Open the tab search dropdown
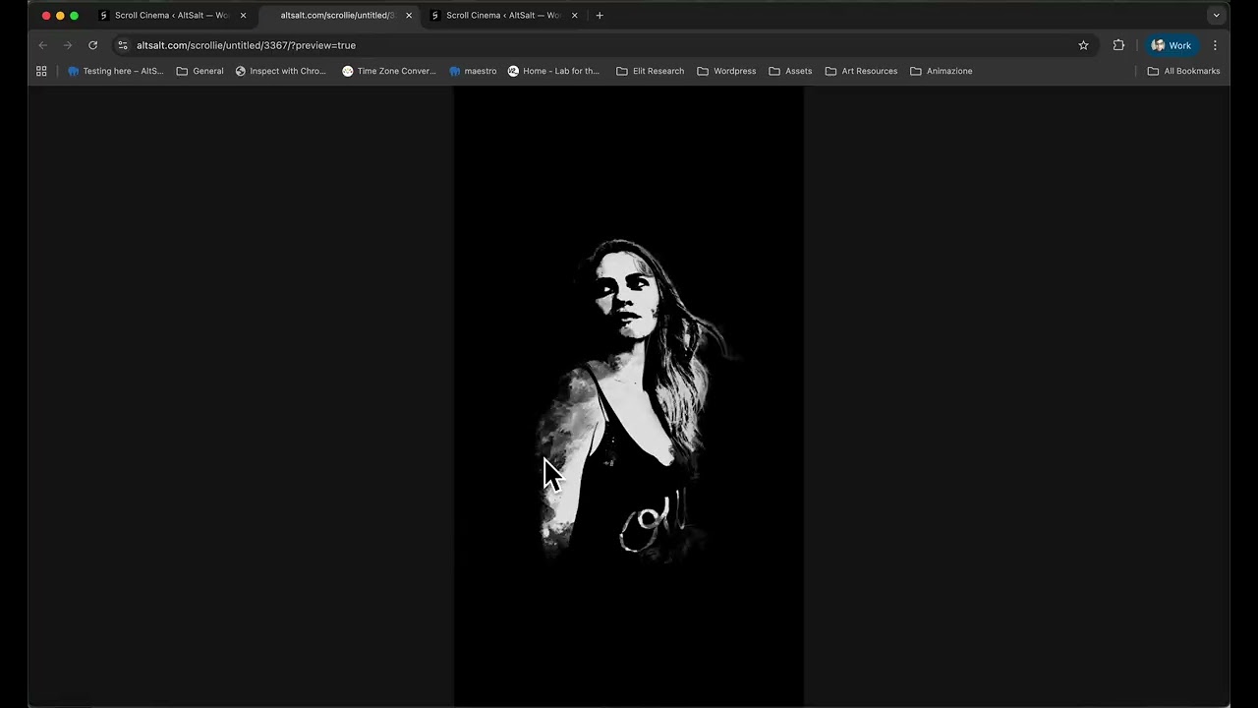1258x708 pixels. (1216, 16)
